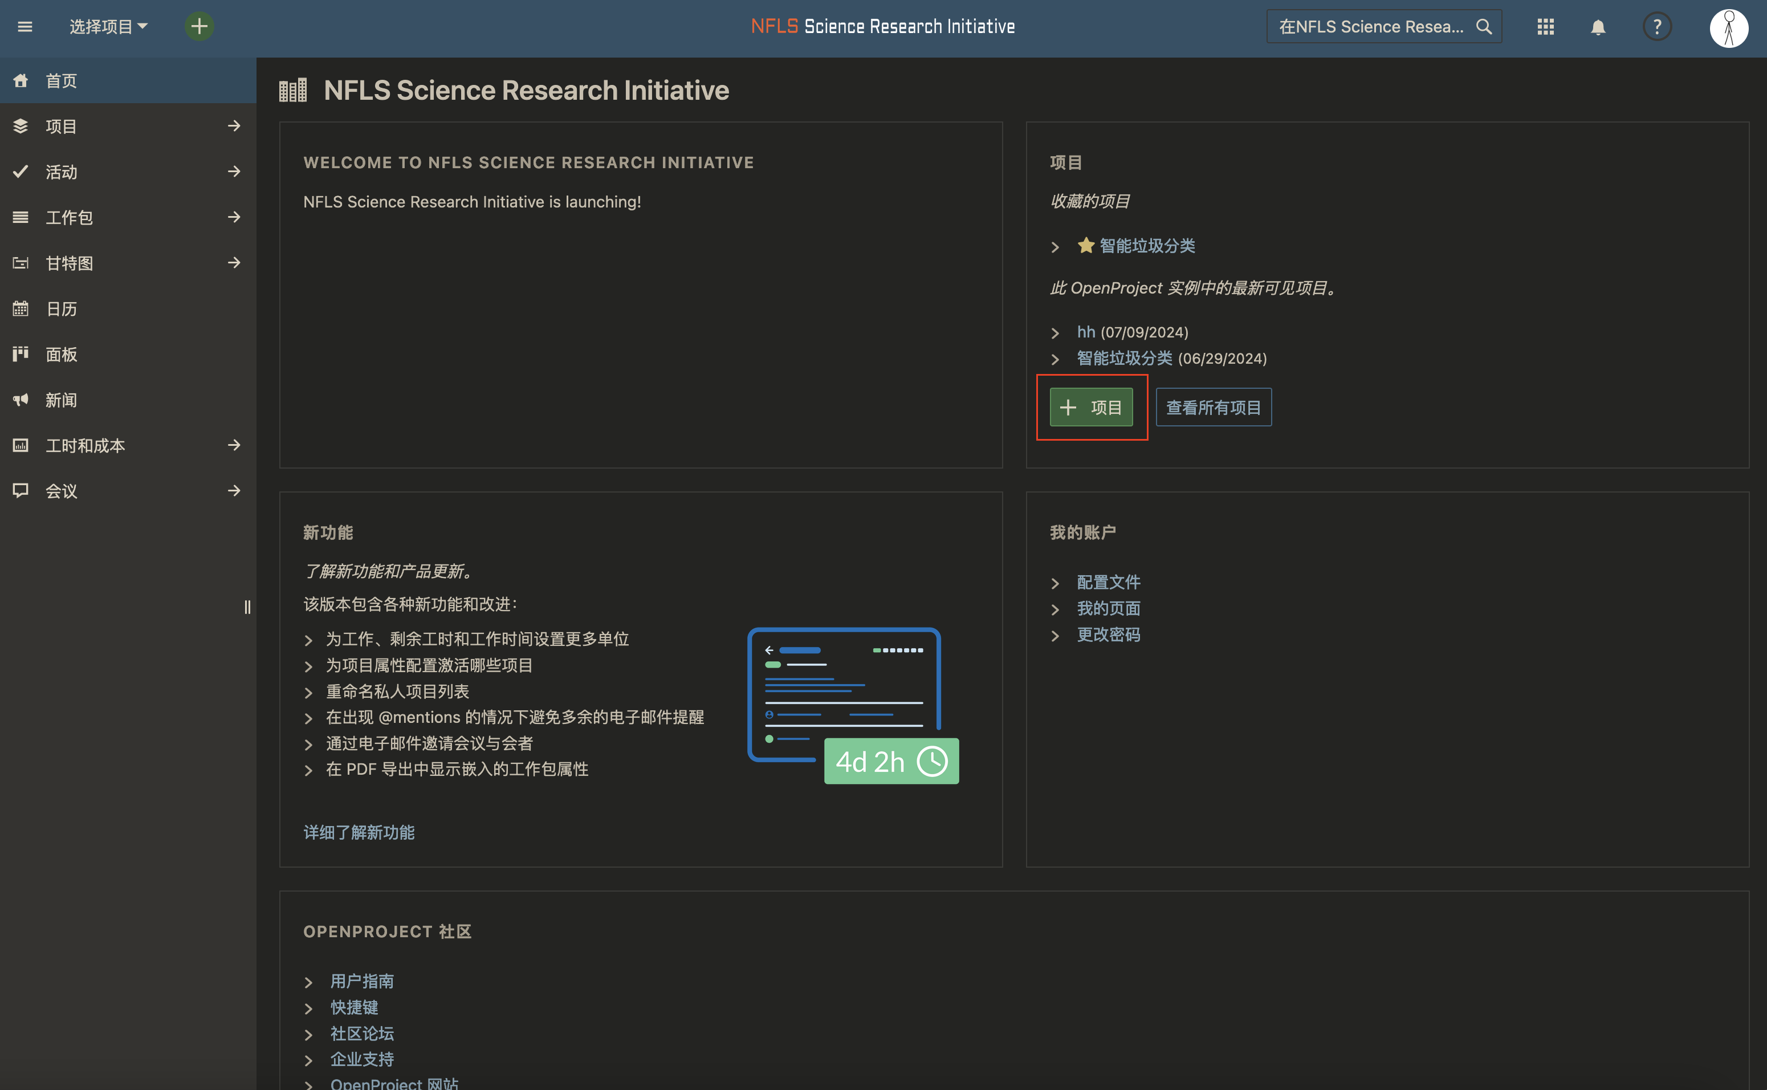Viewport: 1767px width, 1090px height.
Task: Click the green plus quick-add icon
Action: point(199,27)
